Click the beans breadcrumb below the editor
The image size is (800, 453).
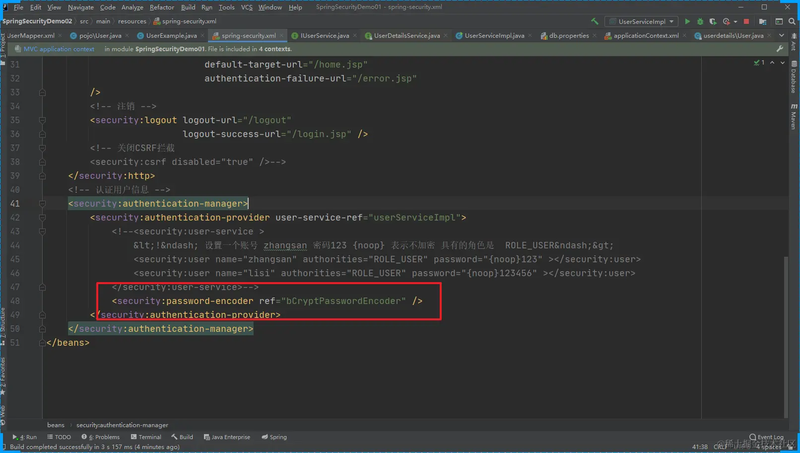point(56,425)
